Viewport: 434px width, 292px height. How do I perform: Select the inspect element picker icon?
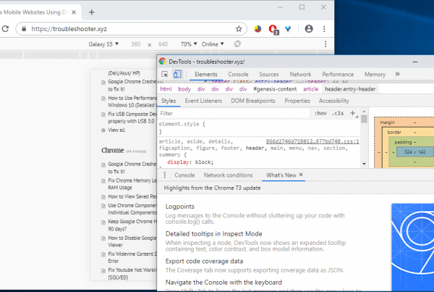tap(165, 75)
